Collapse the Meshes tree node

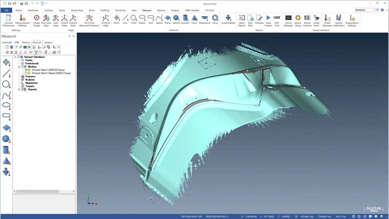click(x=19, y=67)
